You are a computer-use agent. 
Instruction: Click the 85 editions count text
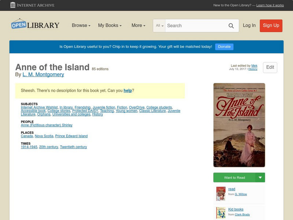(100, 69)
